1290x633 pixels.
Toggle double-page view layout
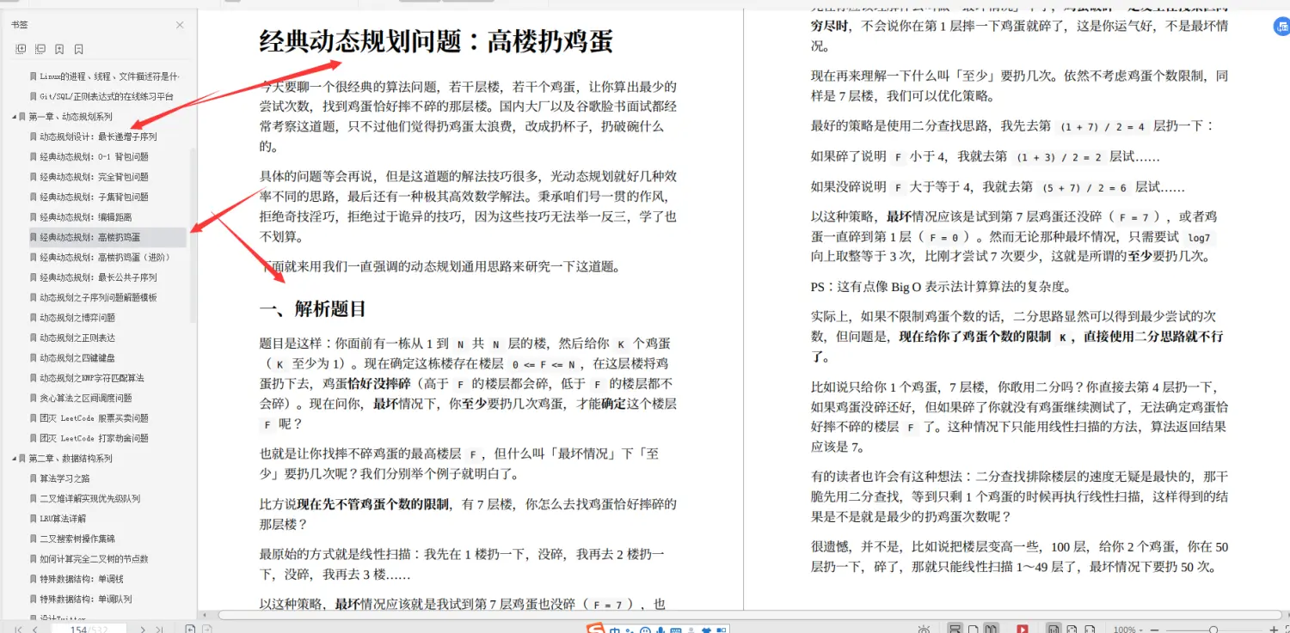pos(993,628)
